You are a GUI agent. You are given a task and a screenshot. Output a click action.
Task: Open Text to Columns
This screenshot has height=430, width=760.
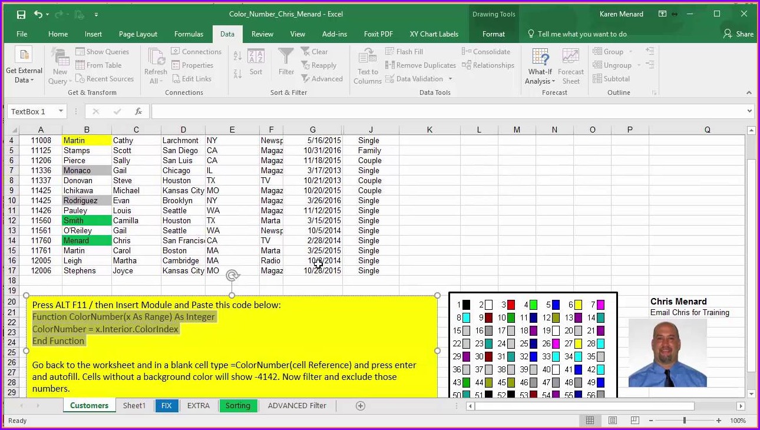click(x=368, y=67)
